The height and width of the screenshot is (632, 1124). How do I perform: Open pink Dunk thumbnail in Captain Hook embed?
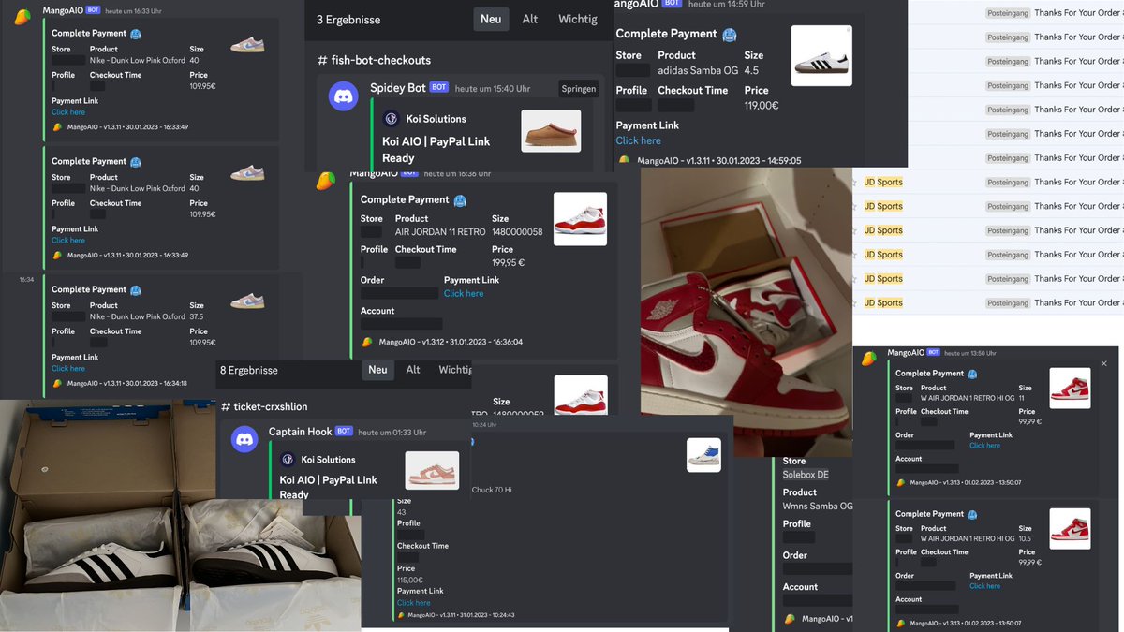click(432, 470)
